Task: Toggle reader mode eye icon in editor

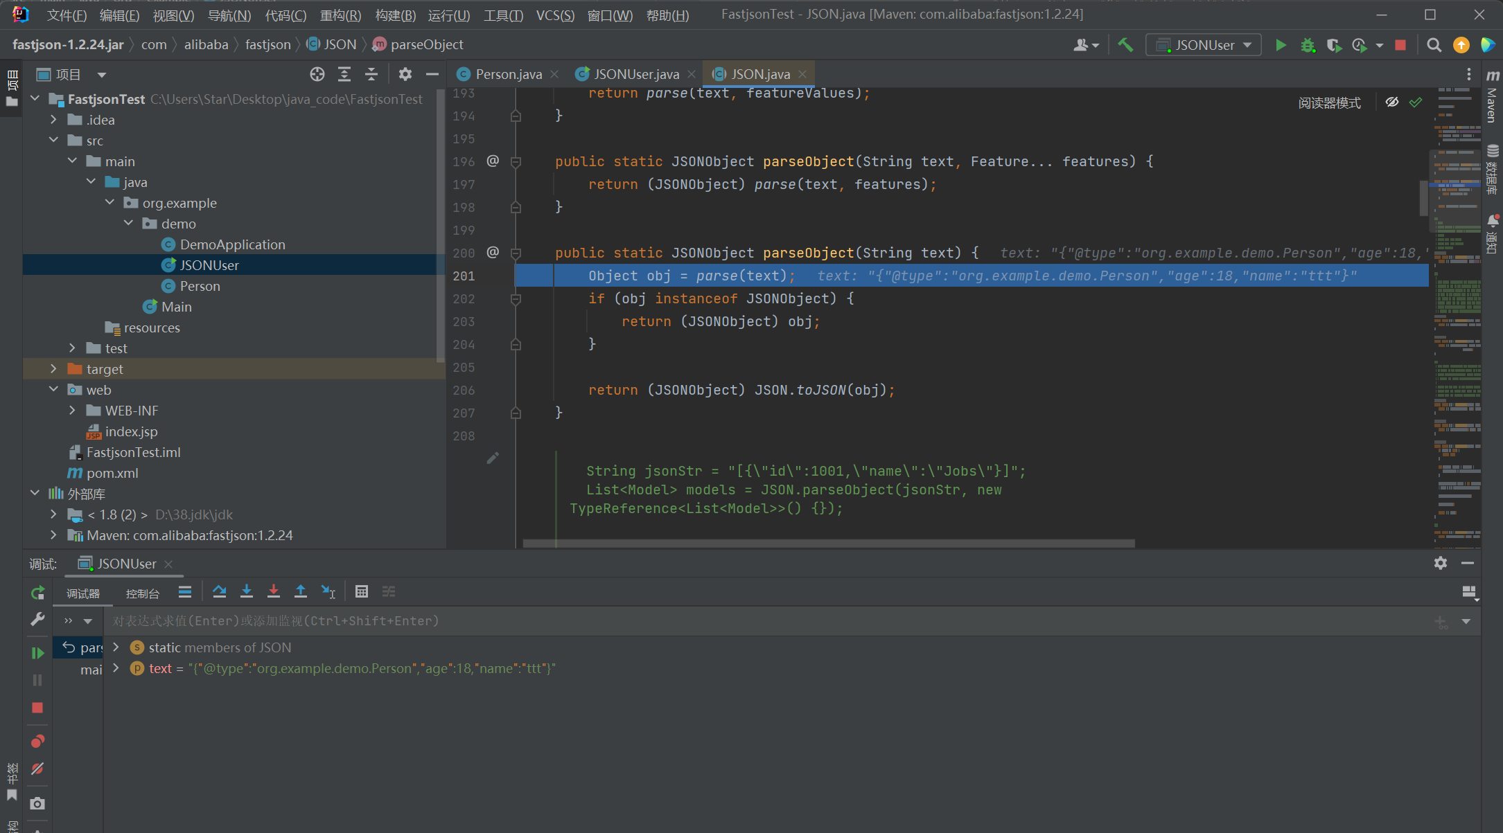Action: [x=1391, y=102]
